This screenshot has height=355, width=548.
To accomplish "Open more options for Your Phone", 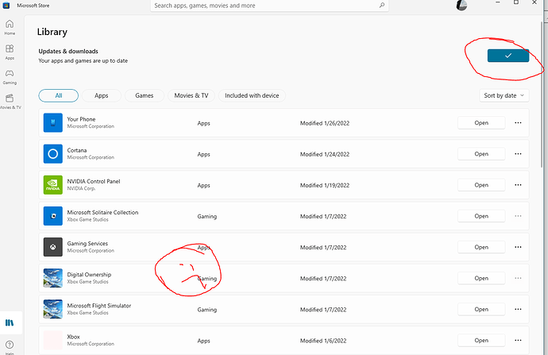I will tap(519, 123).
